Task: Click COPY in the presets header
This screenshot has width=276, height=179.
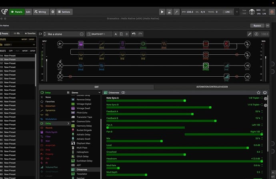Action: click(11, 51)
